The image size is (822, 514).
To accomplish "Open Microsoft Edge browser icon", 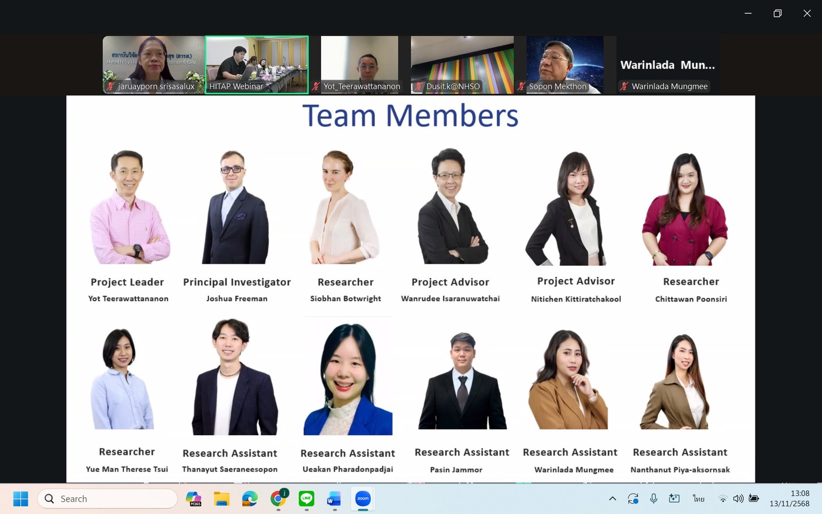I will [x=249, y=499].
